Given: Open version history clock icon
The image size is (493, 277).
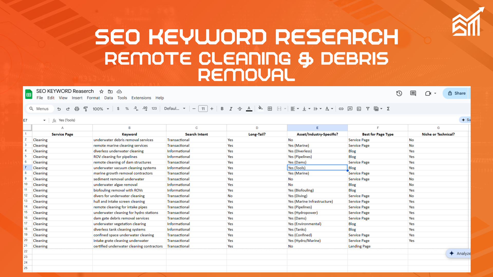Looking at the screenshot, I should click(x=399, y=93).
